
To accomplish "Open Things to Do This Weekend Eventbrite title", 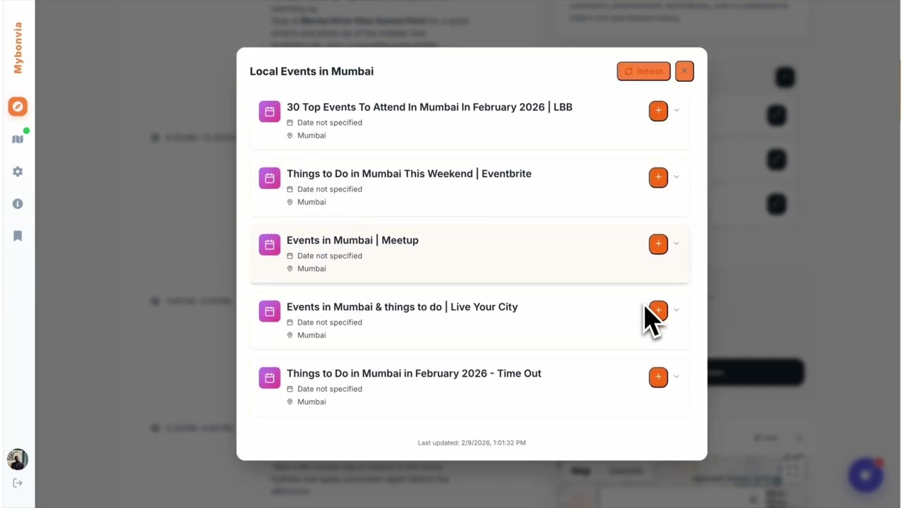I will (x=409, y=174).
